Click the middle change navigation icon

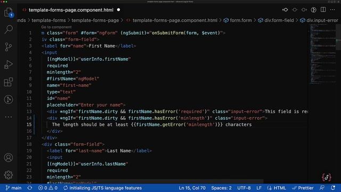pos(295,10)
